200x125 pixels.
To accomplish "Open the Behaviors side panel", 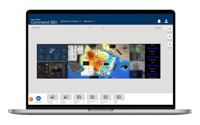I will pos(170,36).
